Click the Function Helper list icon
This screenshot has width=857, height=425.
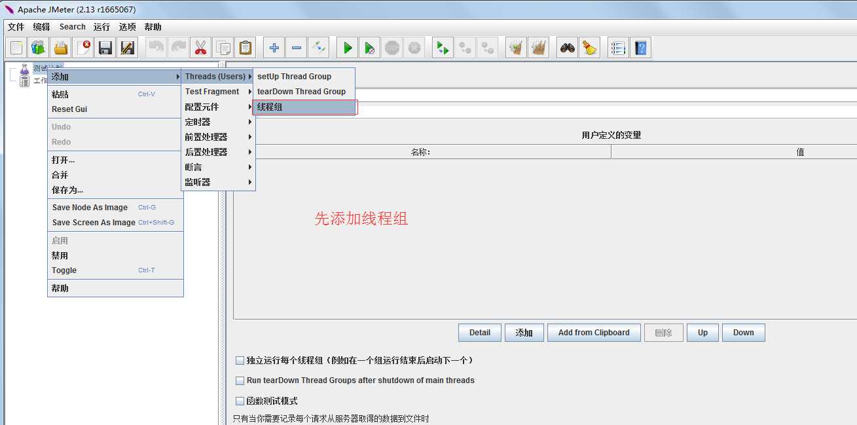coord(618,48)
